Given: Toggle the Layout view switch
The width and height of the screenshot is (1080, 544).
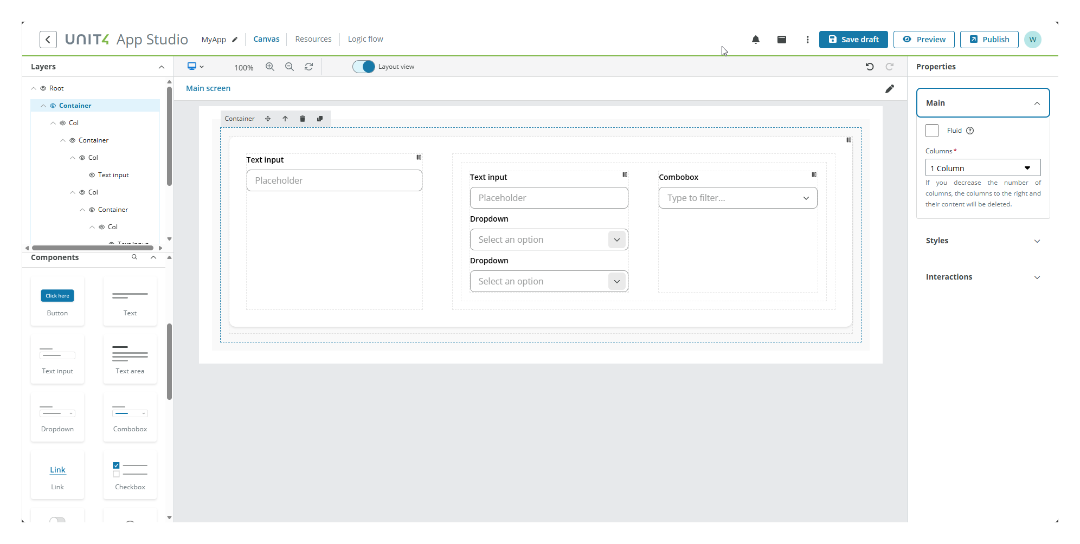Looking at the screenshot, I should (364, 67).
